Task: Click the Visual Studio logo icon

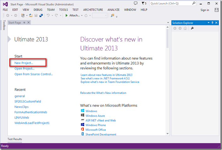Action: tap(5, 4)
